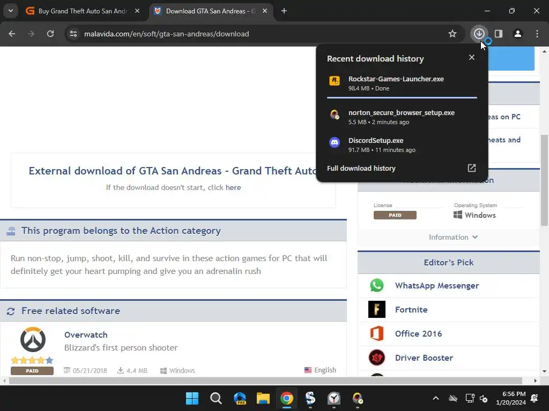Click the muted volume tray icon

coord(484,398)
